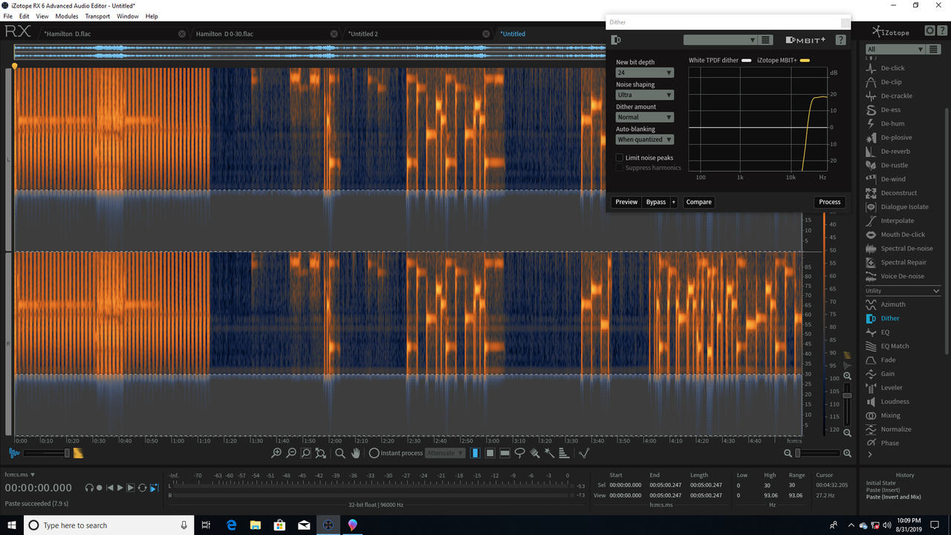
Task: Click the Compare button
Action: pyautogui.click(x=698, y=202)
